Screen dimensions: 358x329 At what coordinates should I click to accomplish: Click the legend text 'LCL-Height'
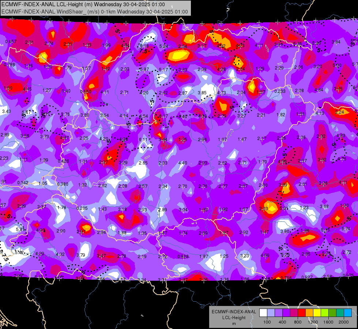(234, 318)
